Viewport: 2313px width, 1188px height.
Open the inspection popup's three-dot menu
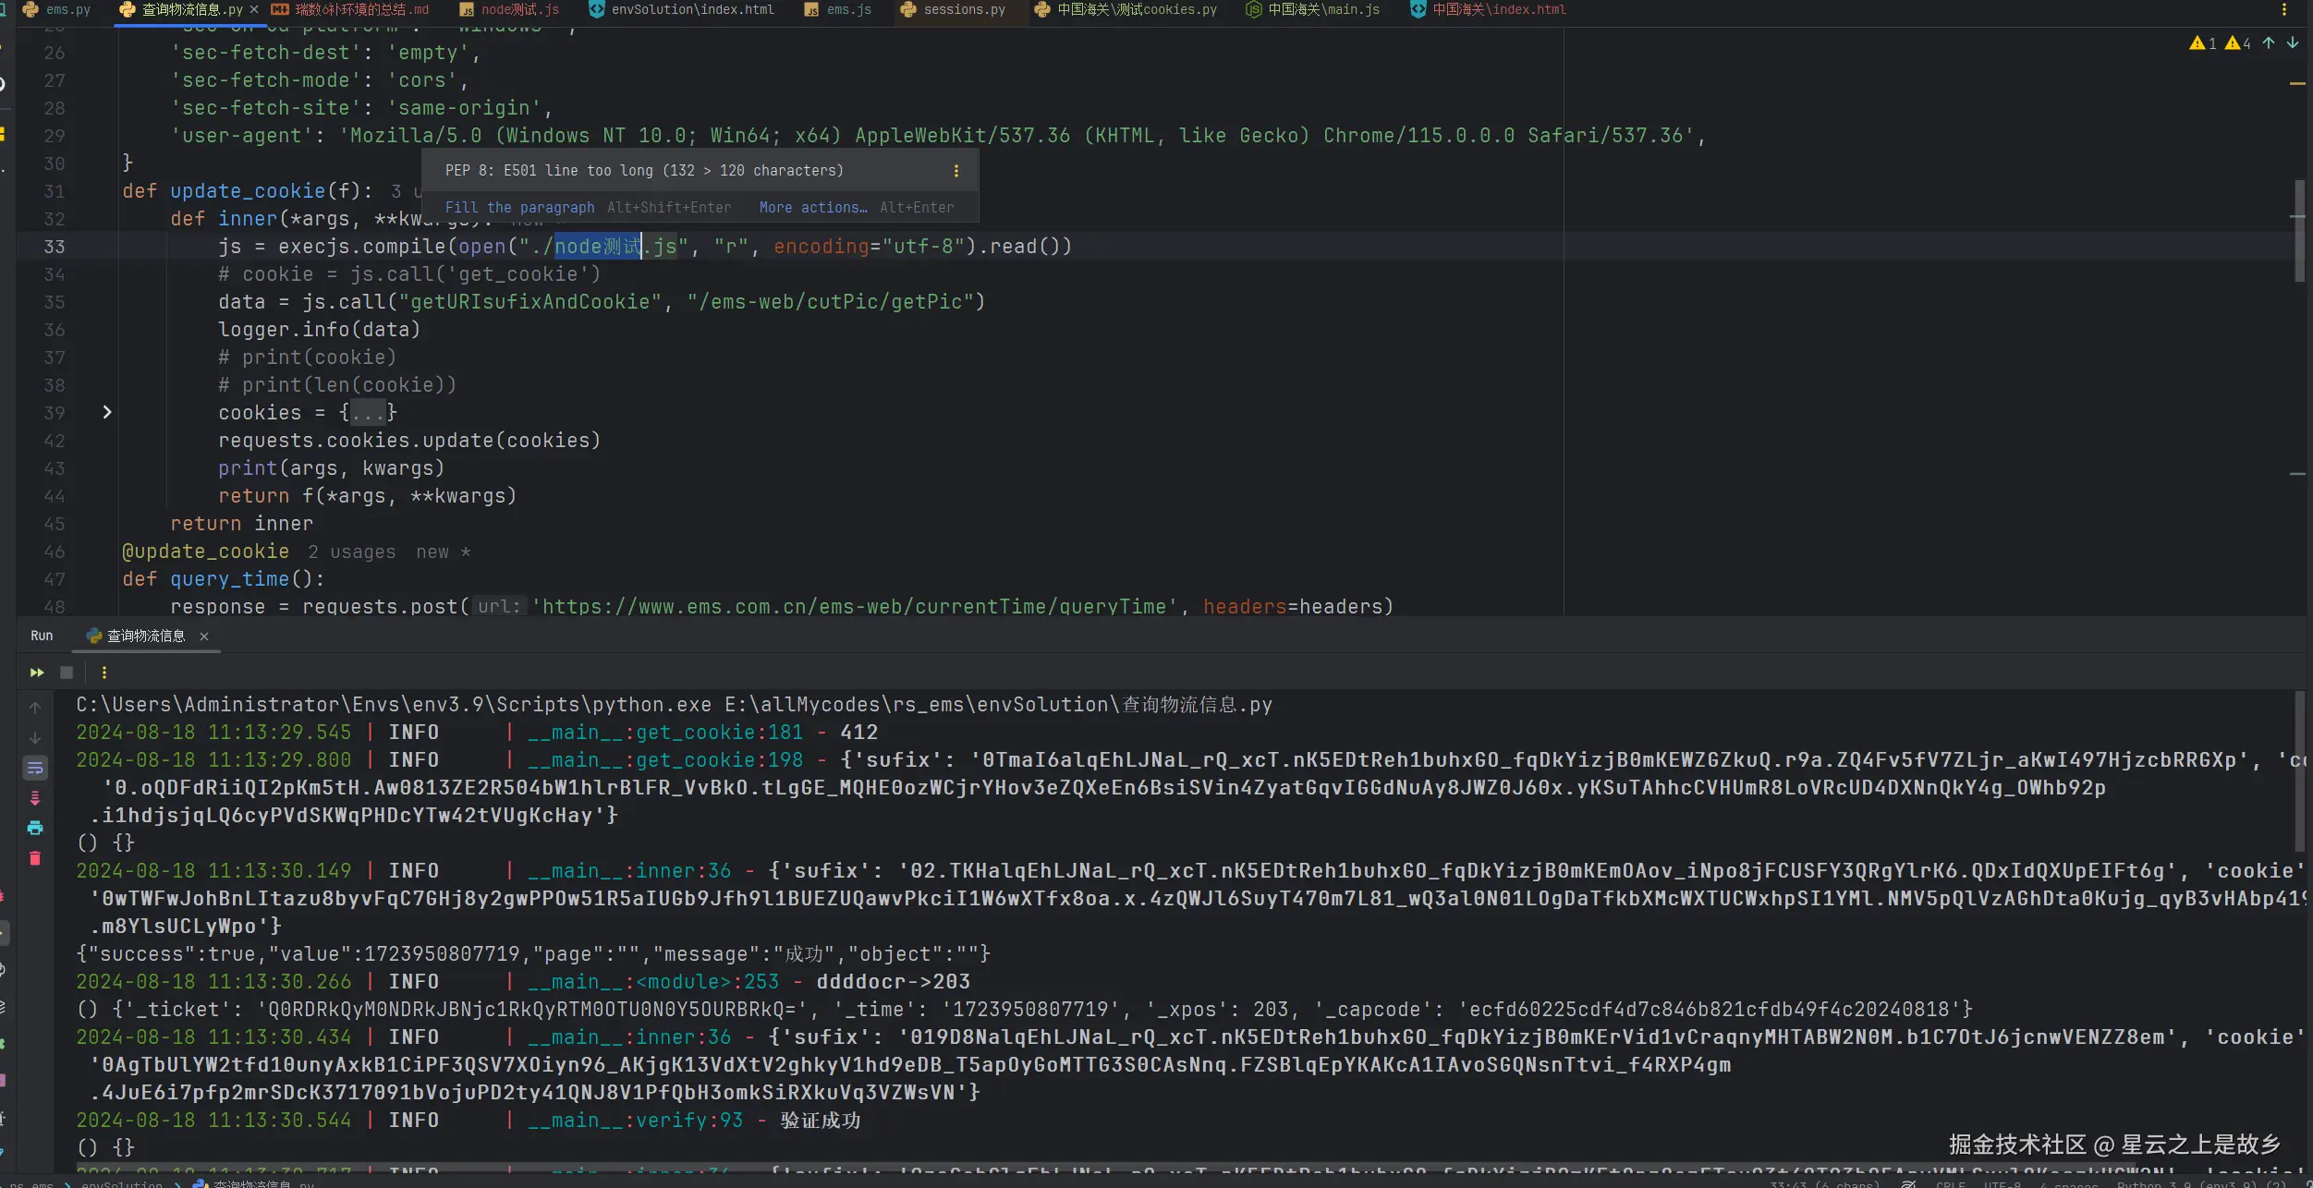point(956,171)
